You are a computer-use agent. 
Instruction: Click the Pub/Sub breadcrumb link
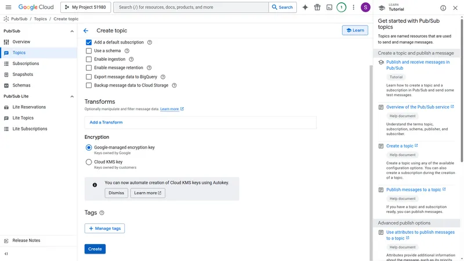(x=19, y=19)
